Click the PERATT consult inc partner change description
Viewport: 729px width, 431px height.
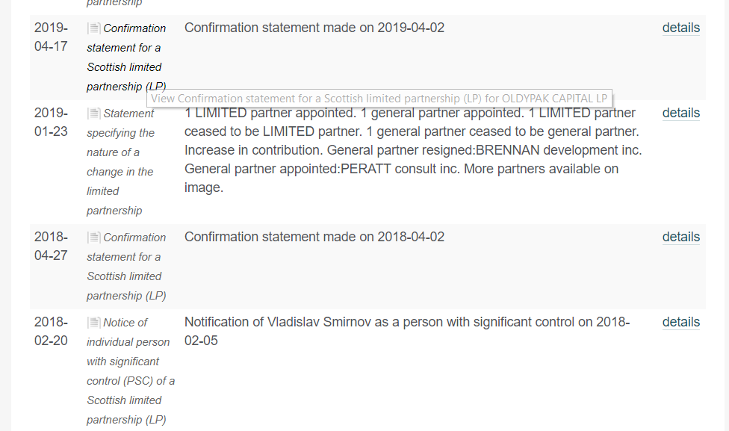[413, 150]
